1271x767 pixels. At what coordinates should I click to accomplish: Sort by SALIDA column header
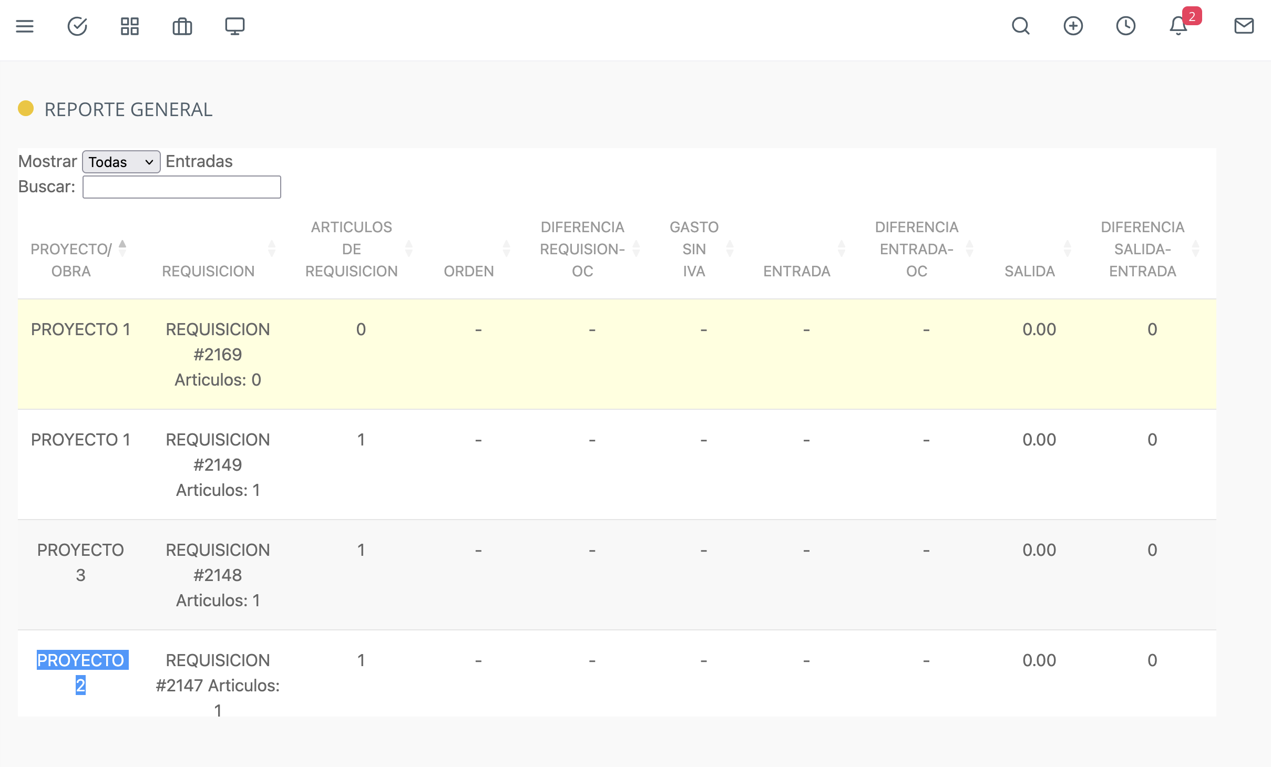tap(1030, 271)
